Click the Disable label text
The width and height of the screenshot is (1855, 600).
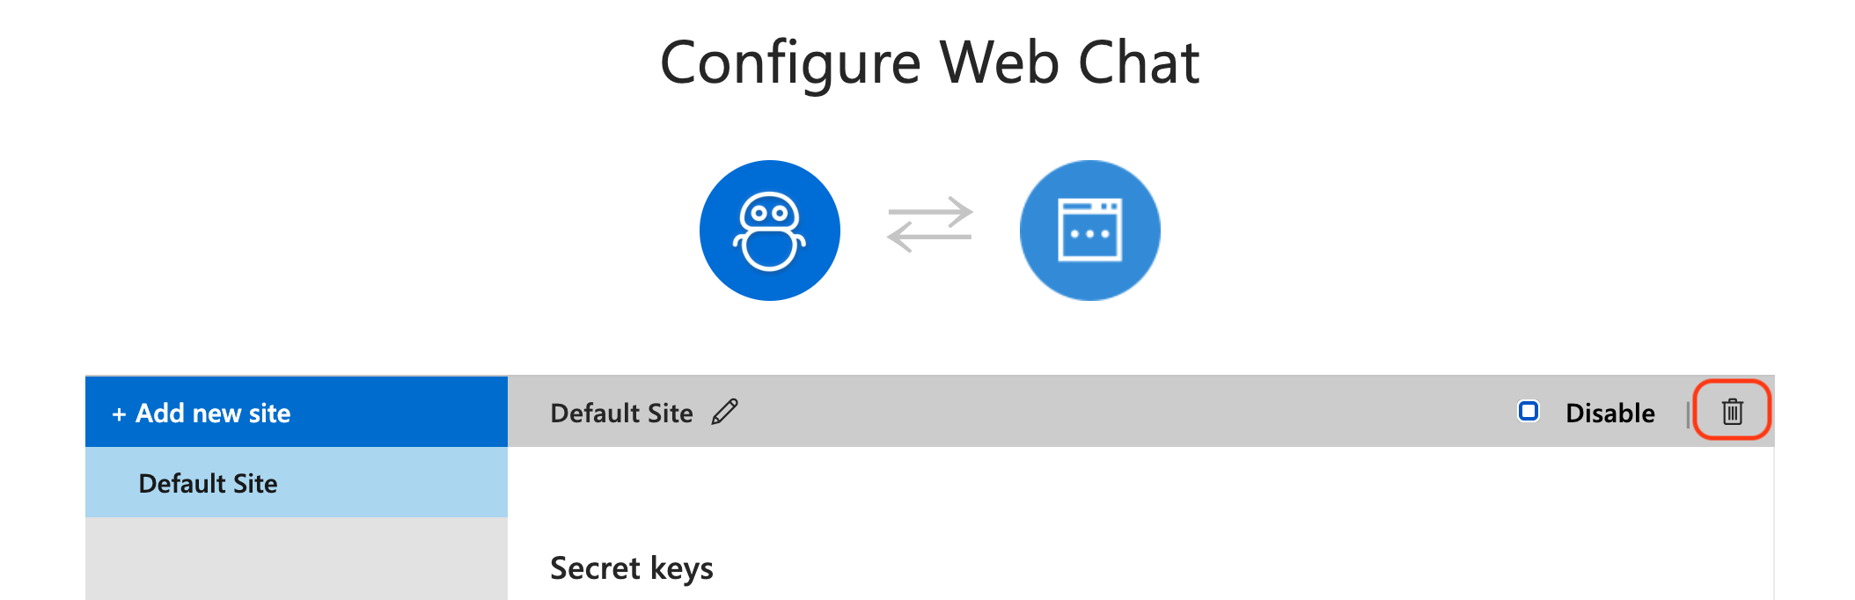pos(1609,412)
